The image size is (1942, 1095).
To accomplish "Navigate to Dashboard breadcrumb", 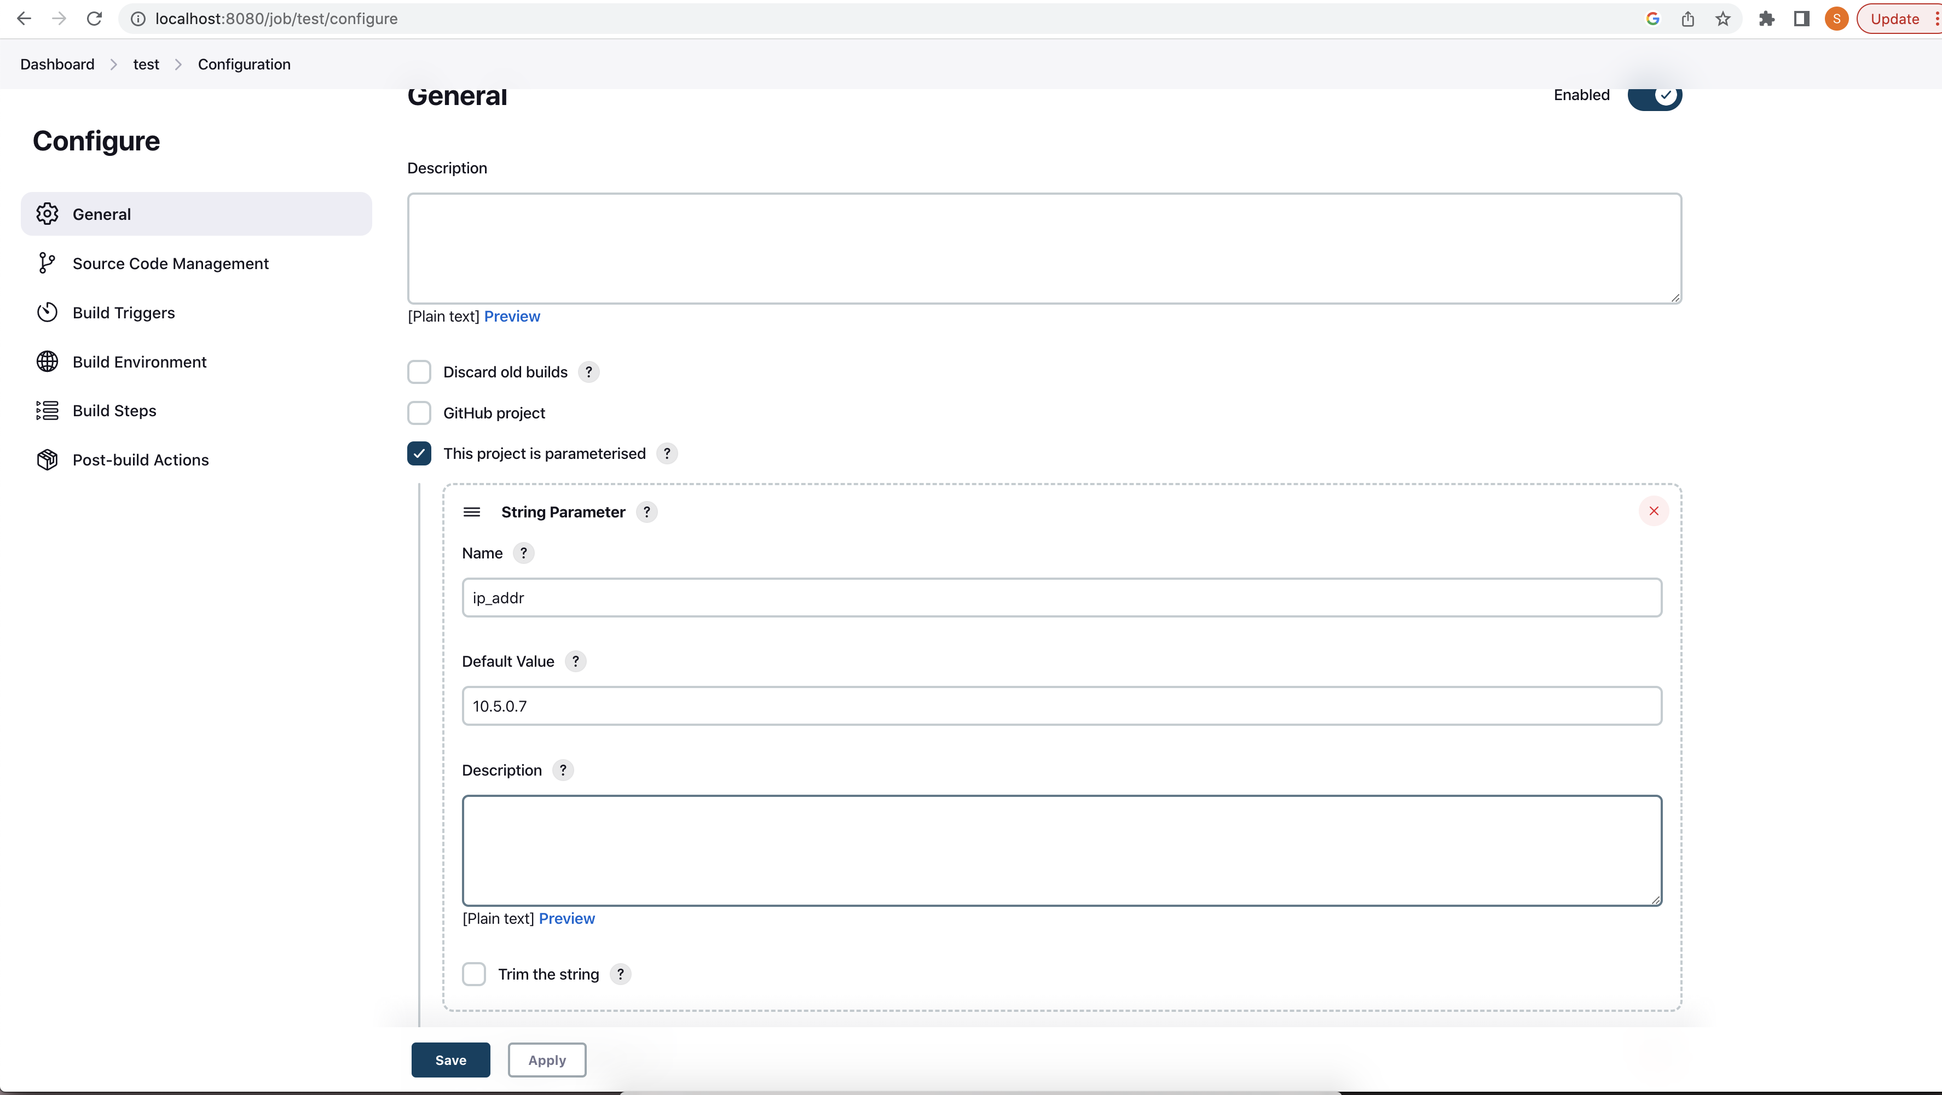I will 57,64.
